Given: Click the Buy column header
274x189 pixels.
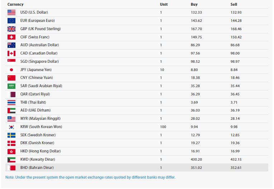Looking at the screenshot, I should coord(194,4).
